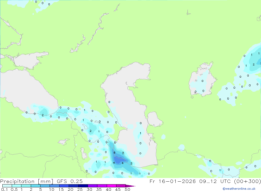Viewport: 261px width, 191px height.
Task: Open the weatheronline.co.uk copyright link
Action: (239, 189)
